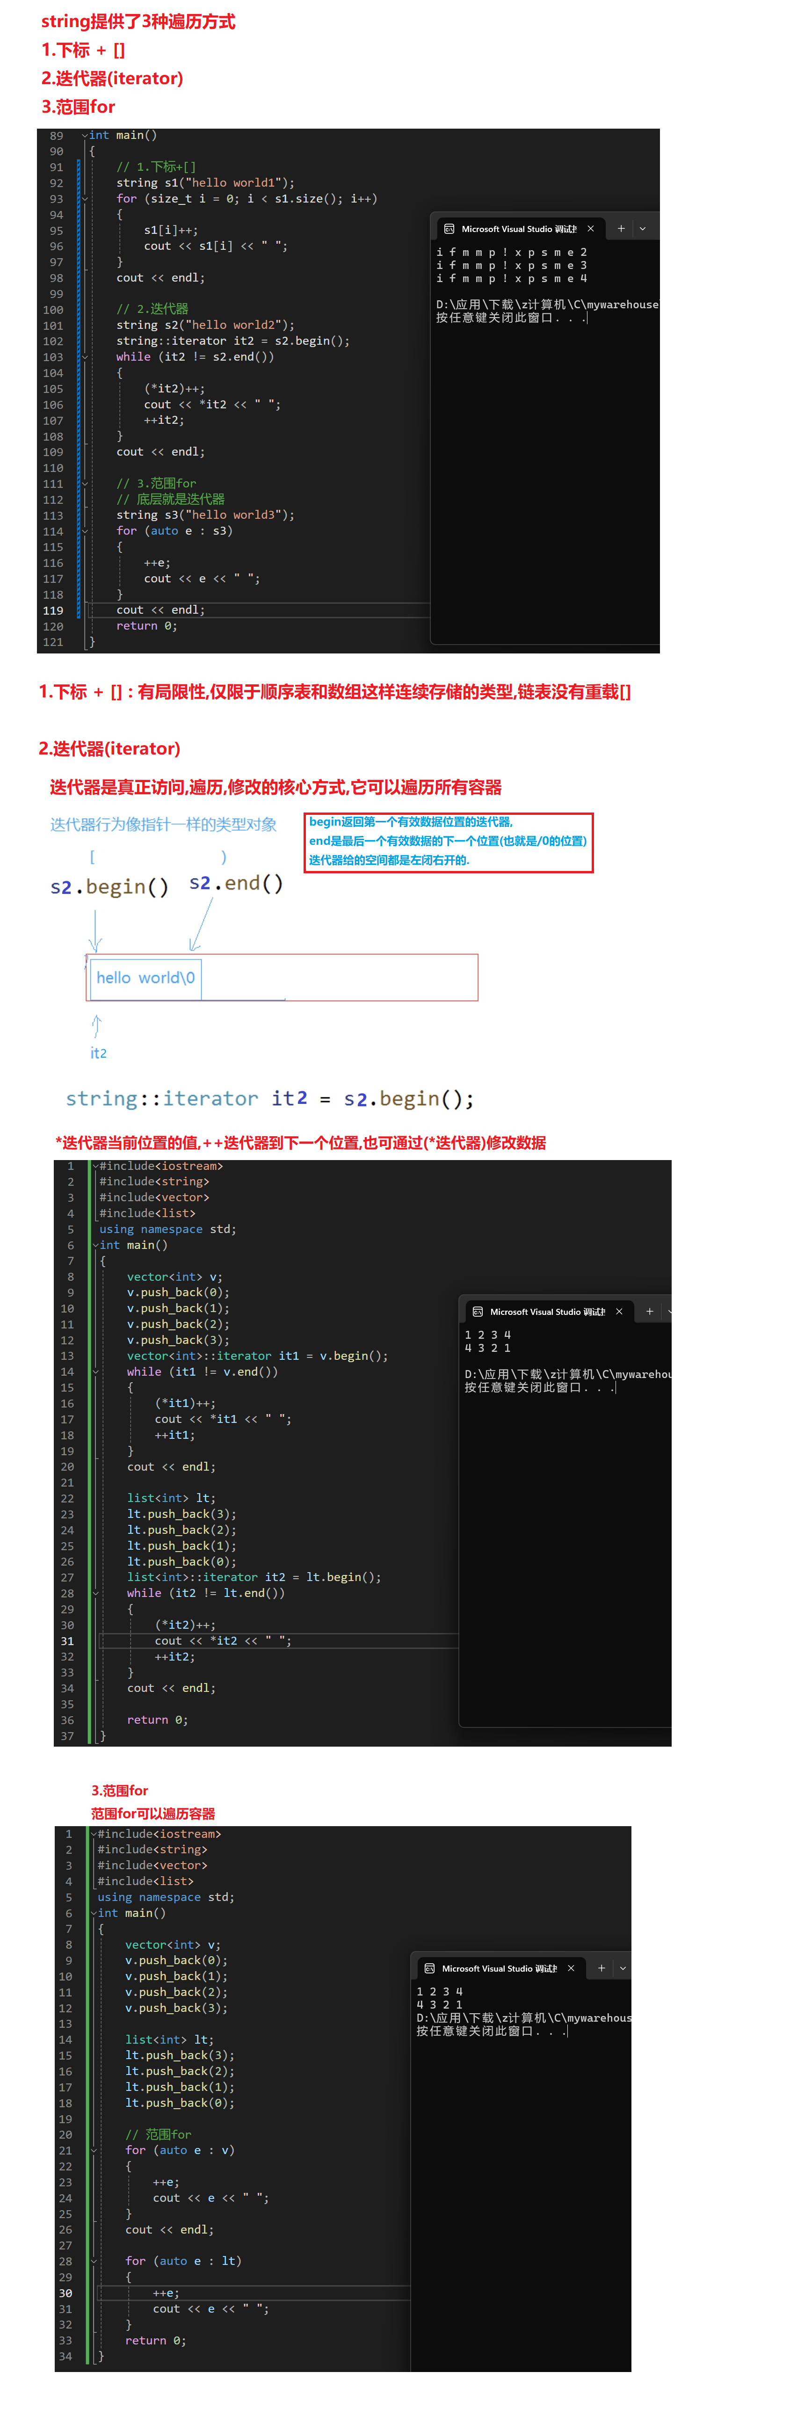Open tab dropdown in first debug console
790x2416 pixels.
click(643, 229)
